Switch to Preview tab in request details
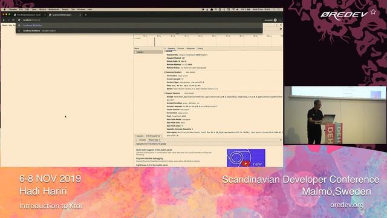This screenshot has height=218, width=387. click(x=181, y=48)
